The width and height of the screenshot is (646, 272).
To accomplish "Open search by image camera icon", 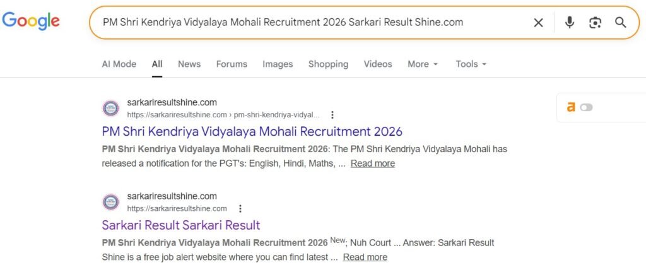I will click(x=595, y=23).
